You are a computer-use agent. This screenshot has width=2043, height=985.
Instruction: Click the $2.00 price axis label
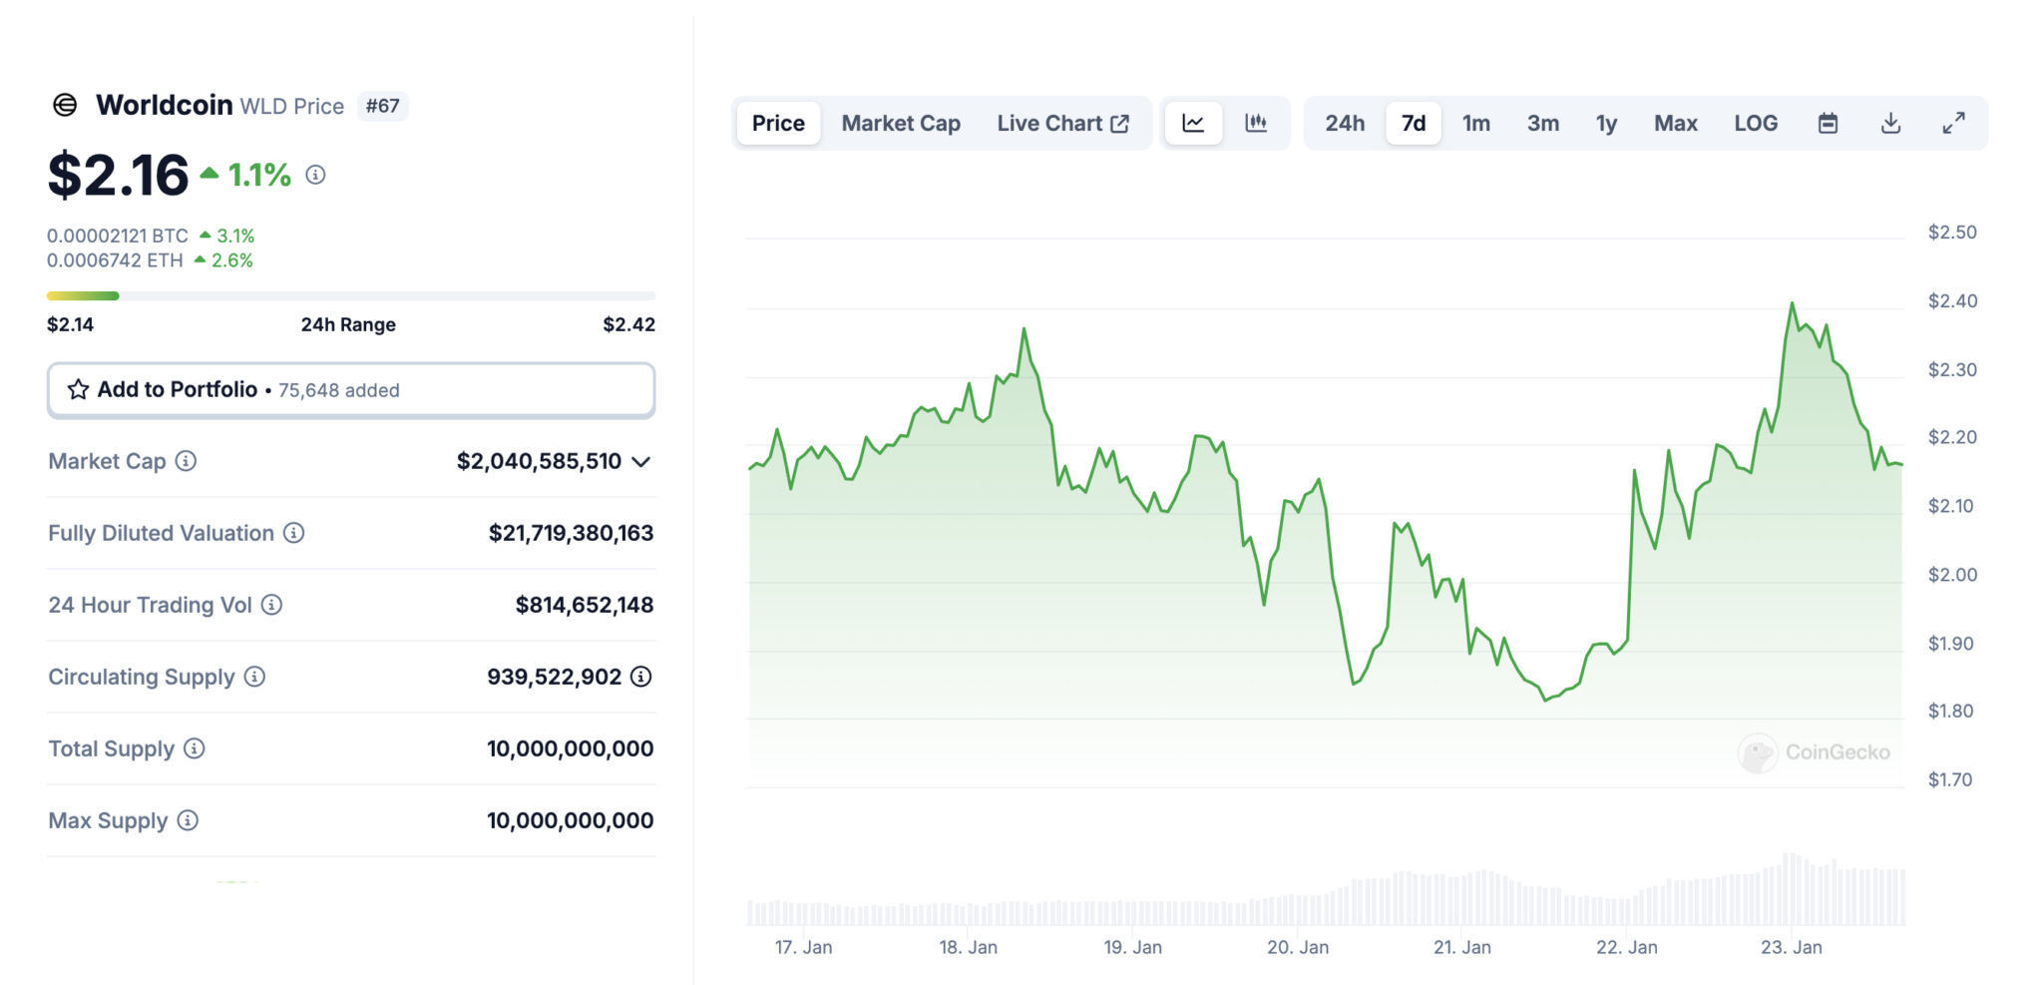[x=1952, y=575]
